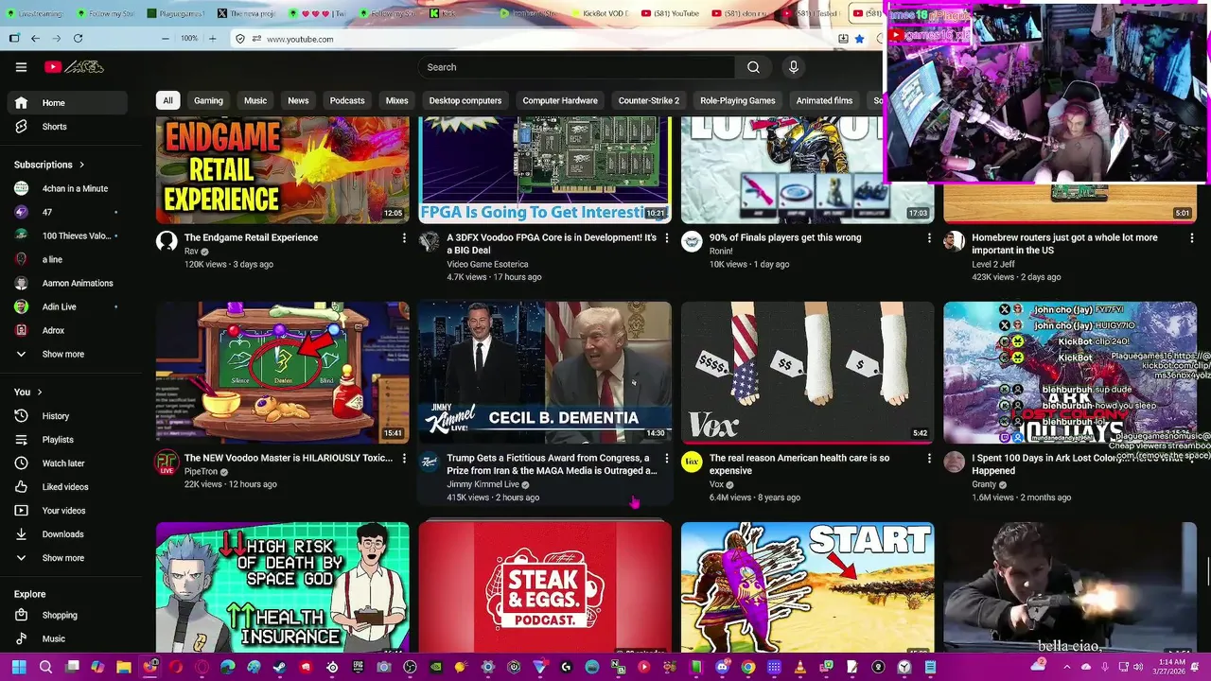Viewport: 1211px width, 681px height.
Task: Open options menu for Trump Fictitious Award video
Action: pyautogui.click(x=666, y=459)
